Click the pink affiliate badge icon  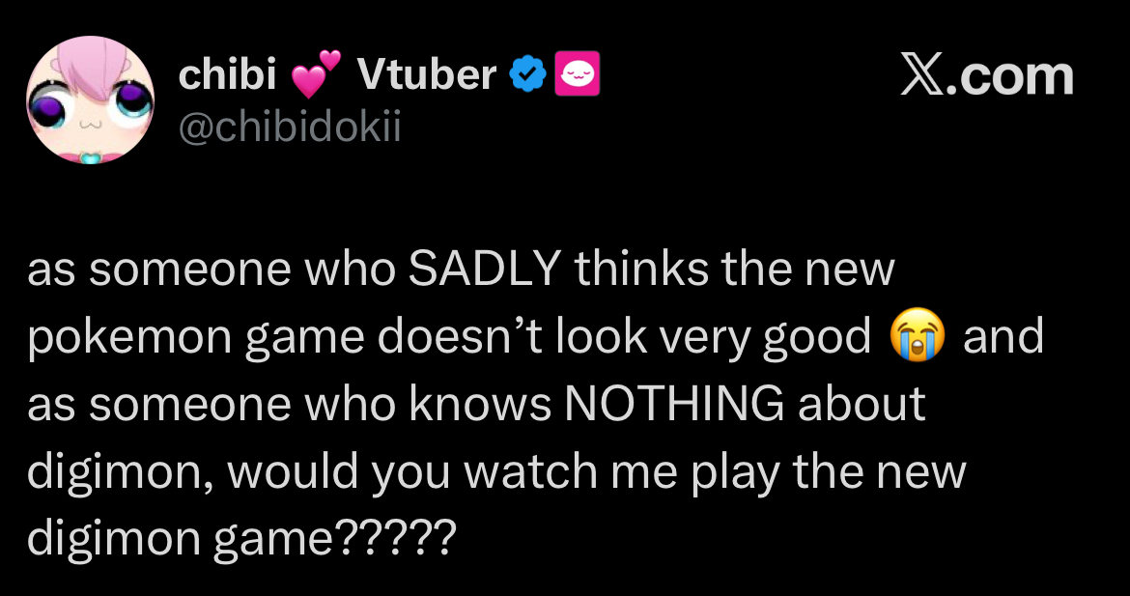coord(577,73)
